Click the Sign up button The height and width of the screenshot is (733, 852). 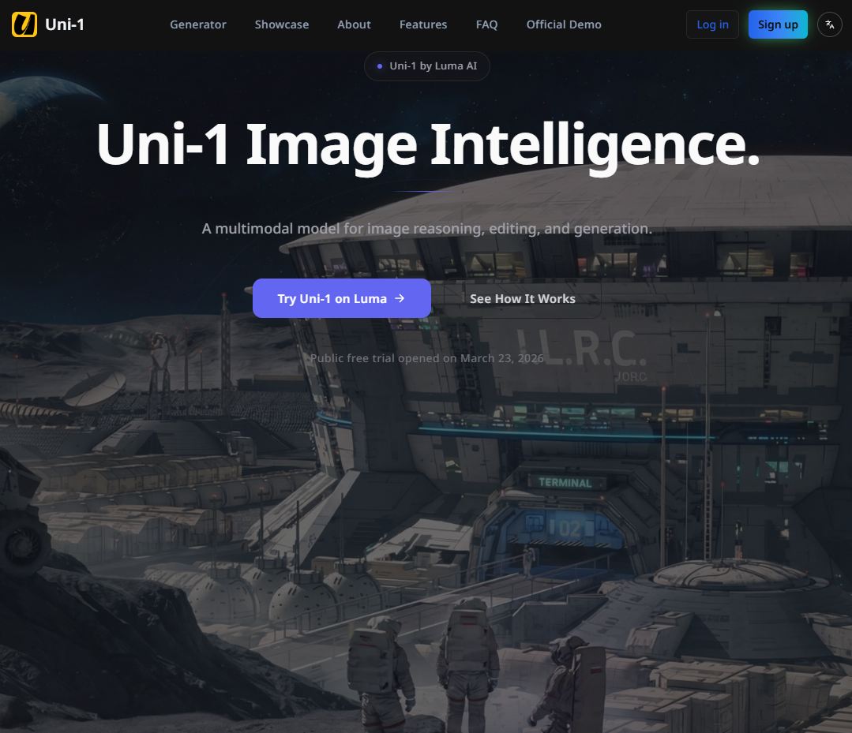pos(778,24)
